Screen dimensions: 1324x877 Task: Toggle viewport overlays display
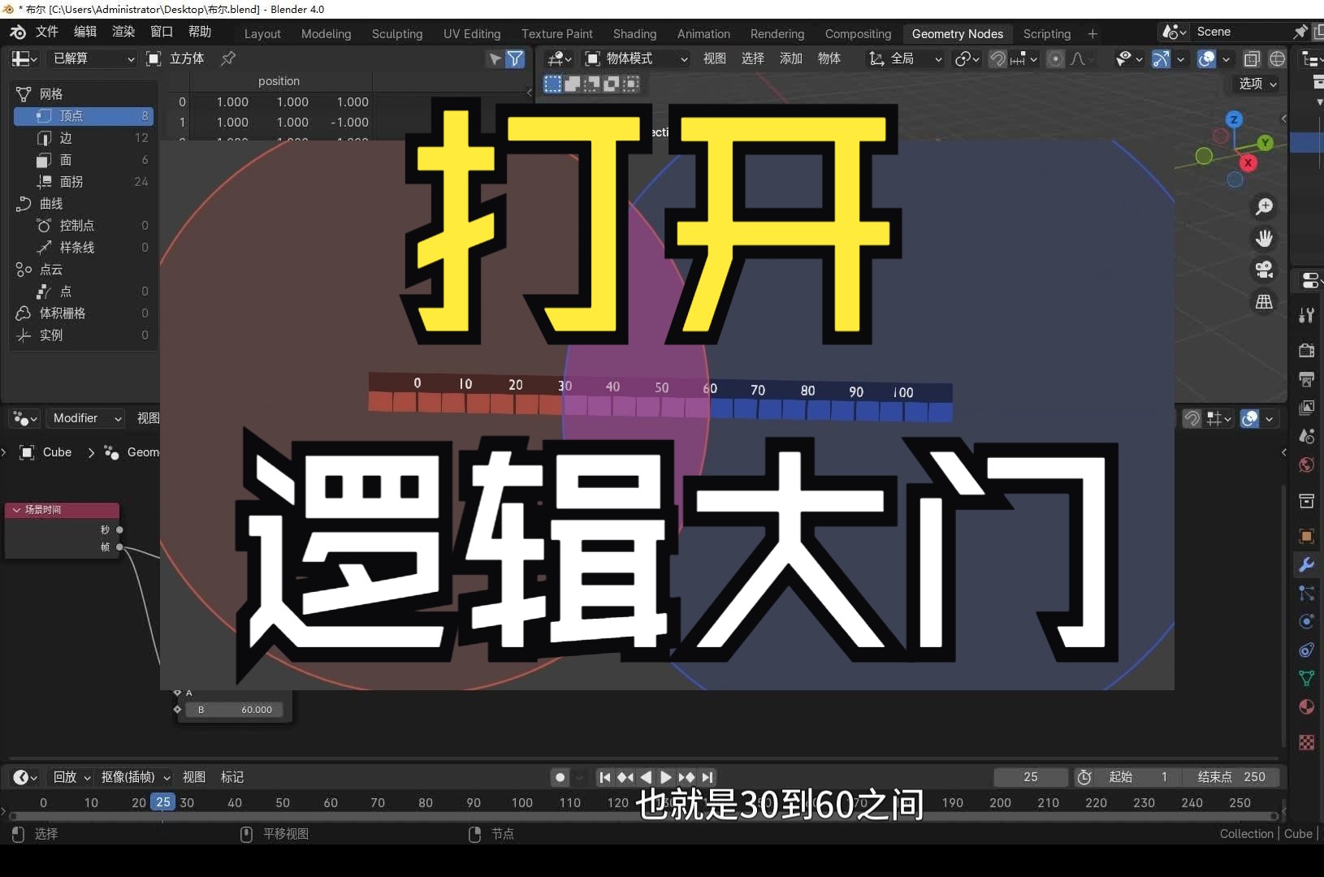click(x=1207, y=58)
